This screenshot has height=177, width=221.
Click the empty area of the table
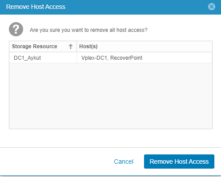[111, 96]
